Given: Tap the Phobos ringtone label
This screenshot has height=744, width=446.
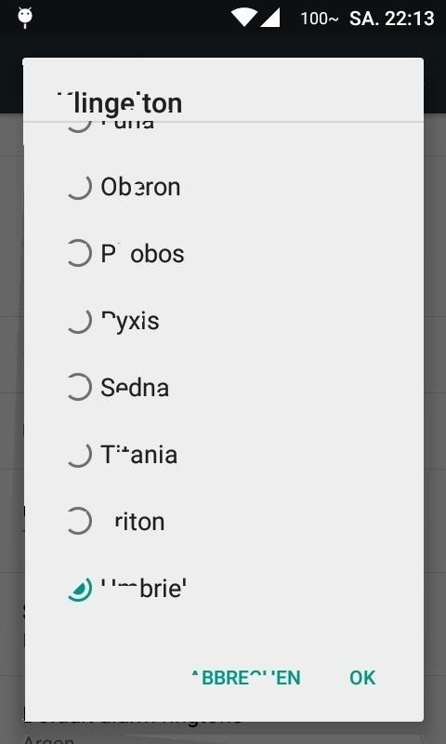Looking at the screenshot, I should coord(142,254).
